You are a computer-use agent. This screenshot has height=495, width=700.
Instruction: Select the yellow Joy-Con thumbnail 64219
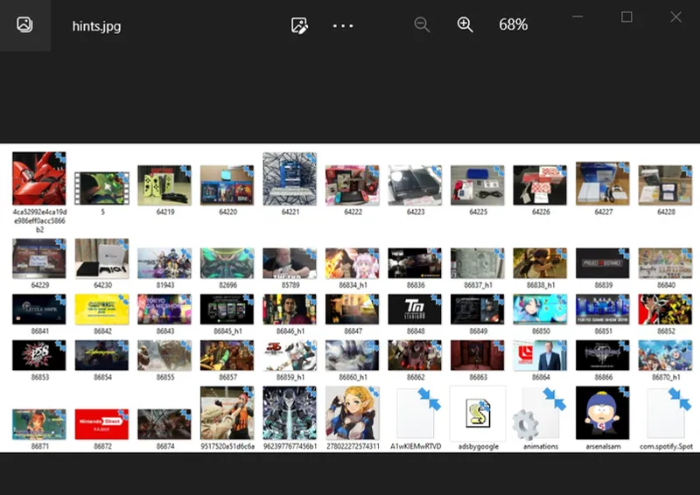[164, 185]
